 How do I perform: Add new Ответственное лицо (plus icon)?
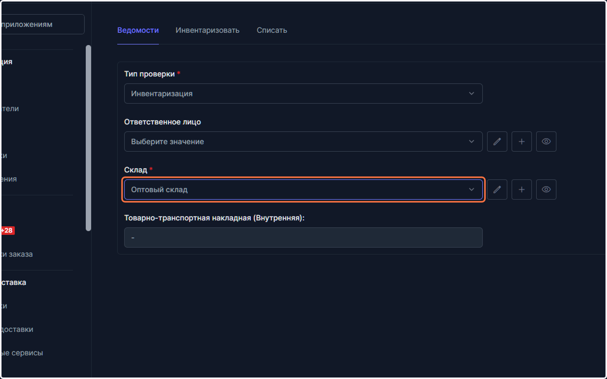pyautogui.click(x=522, y=141)
